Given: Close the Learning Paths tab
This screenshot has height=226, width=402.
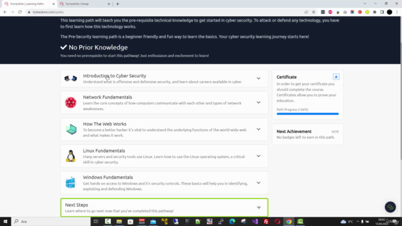Looking at the screenshot, I should tap(53, 4).
